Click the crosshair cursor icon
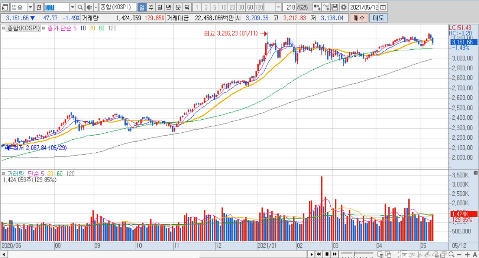The image size is (479, 258). (404, 254)
